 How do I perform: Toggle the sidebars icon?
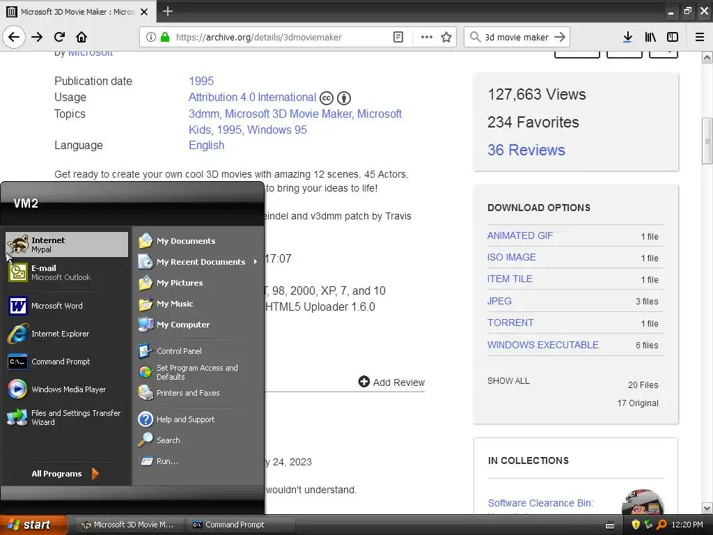(x=673, y=37)
